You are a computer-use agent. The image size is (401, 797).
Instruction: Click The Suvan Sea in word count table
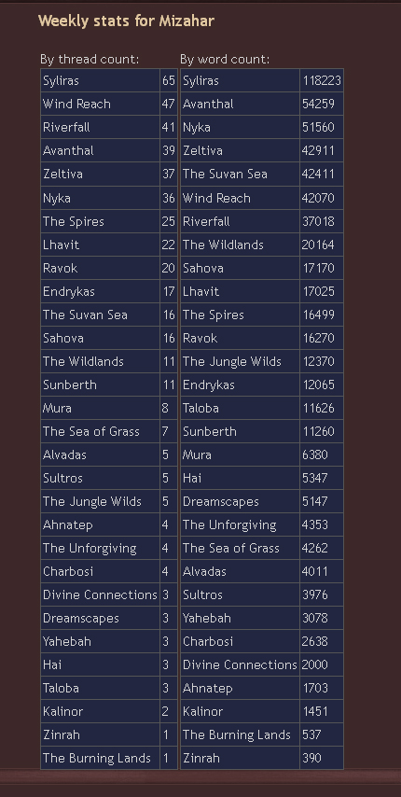(225, 175)
